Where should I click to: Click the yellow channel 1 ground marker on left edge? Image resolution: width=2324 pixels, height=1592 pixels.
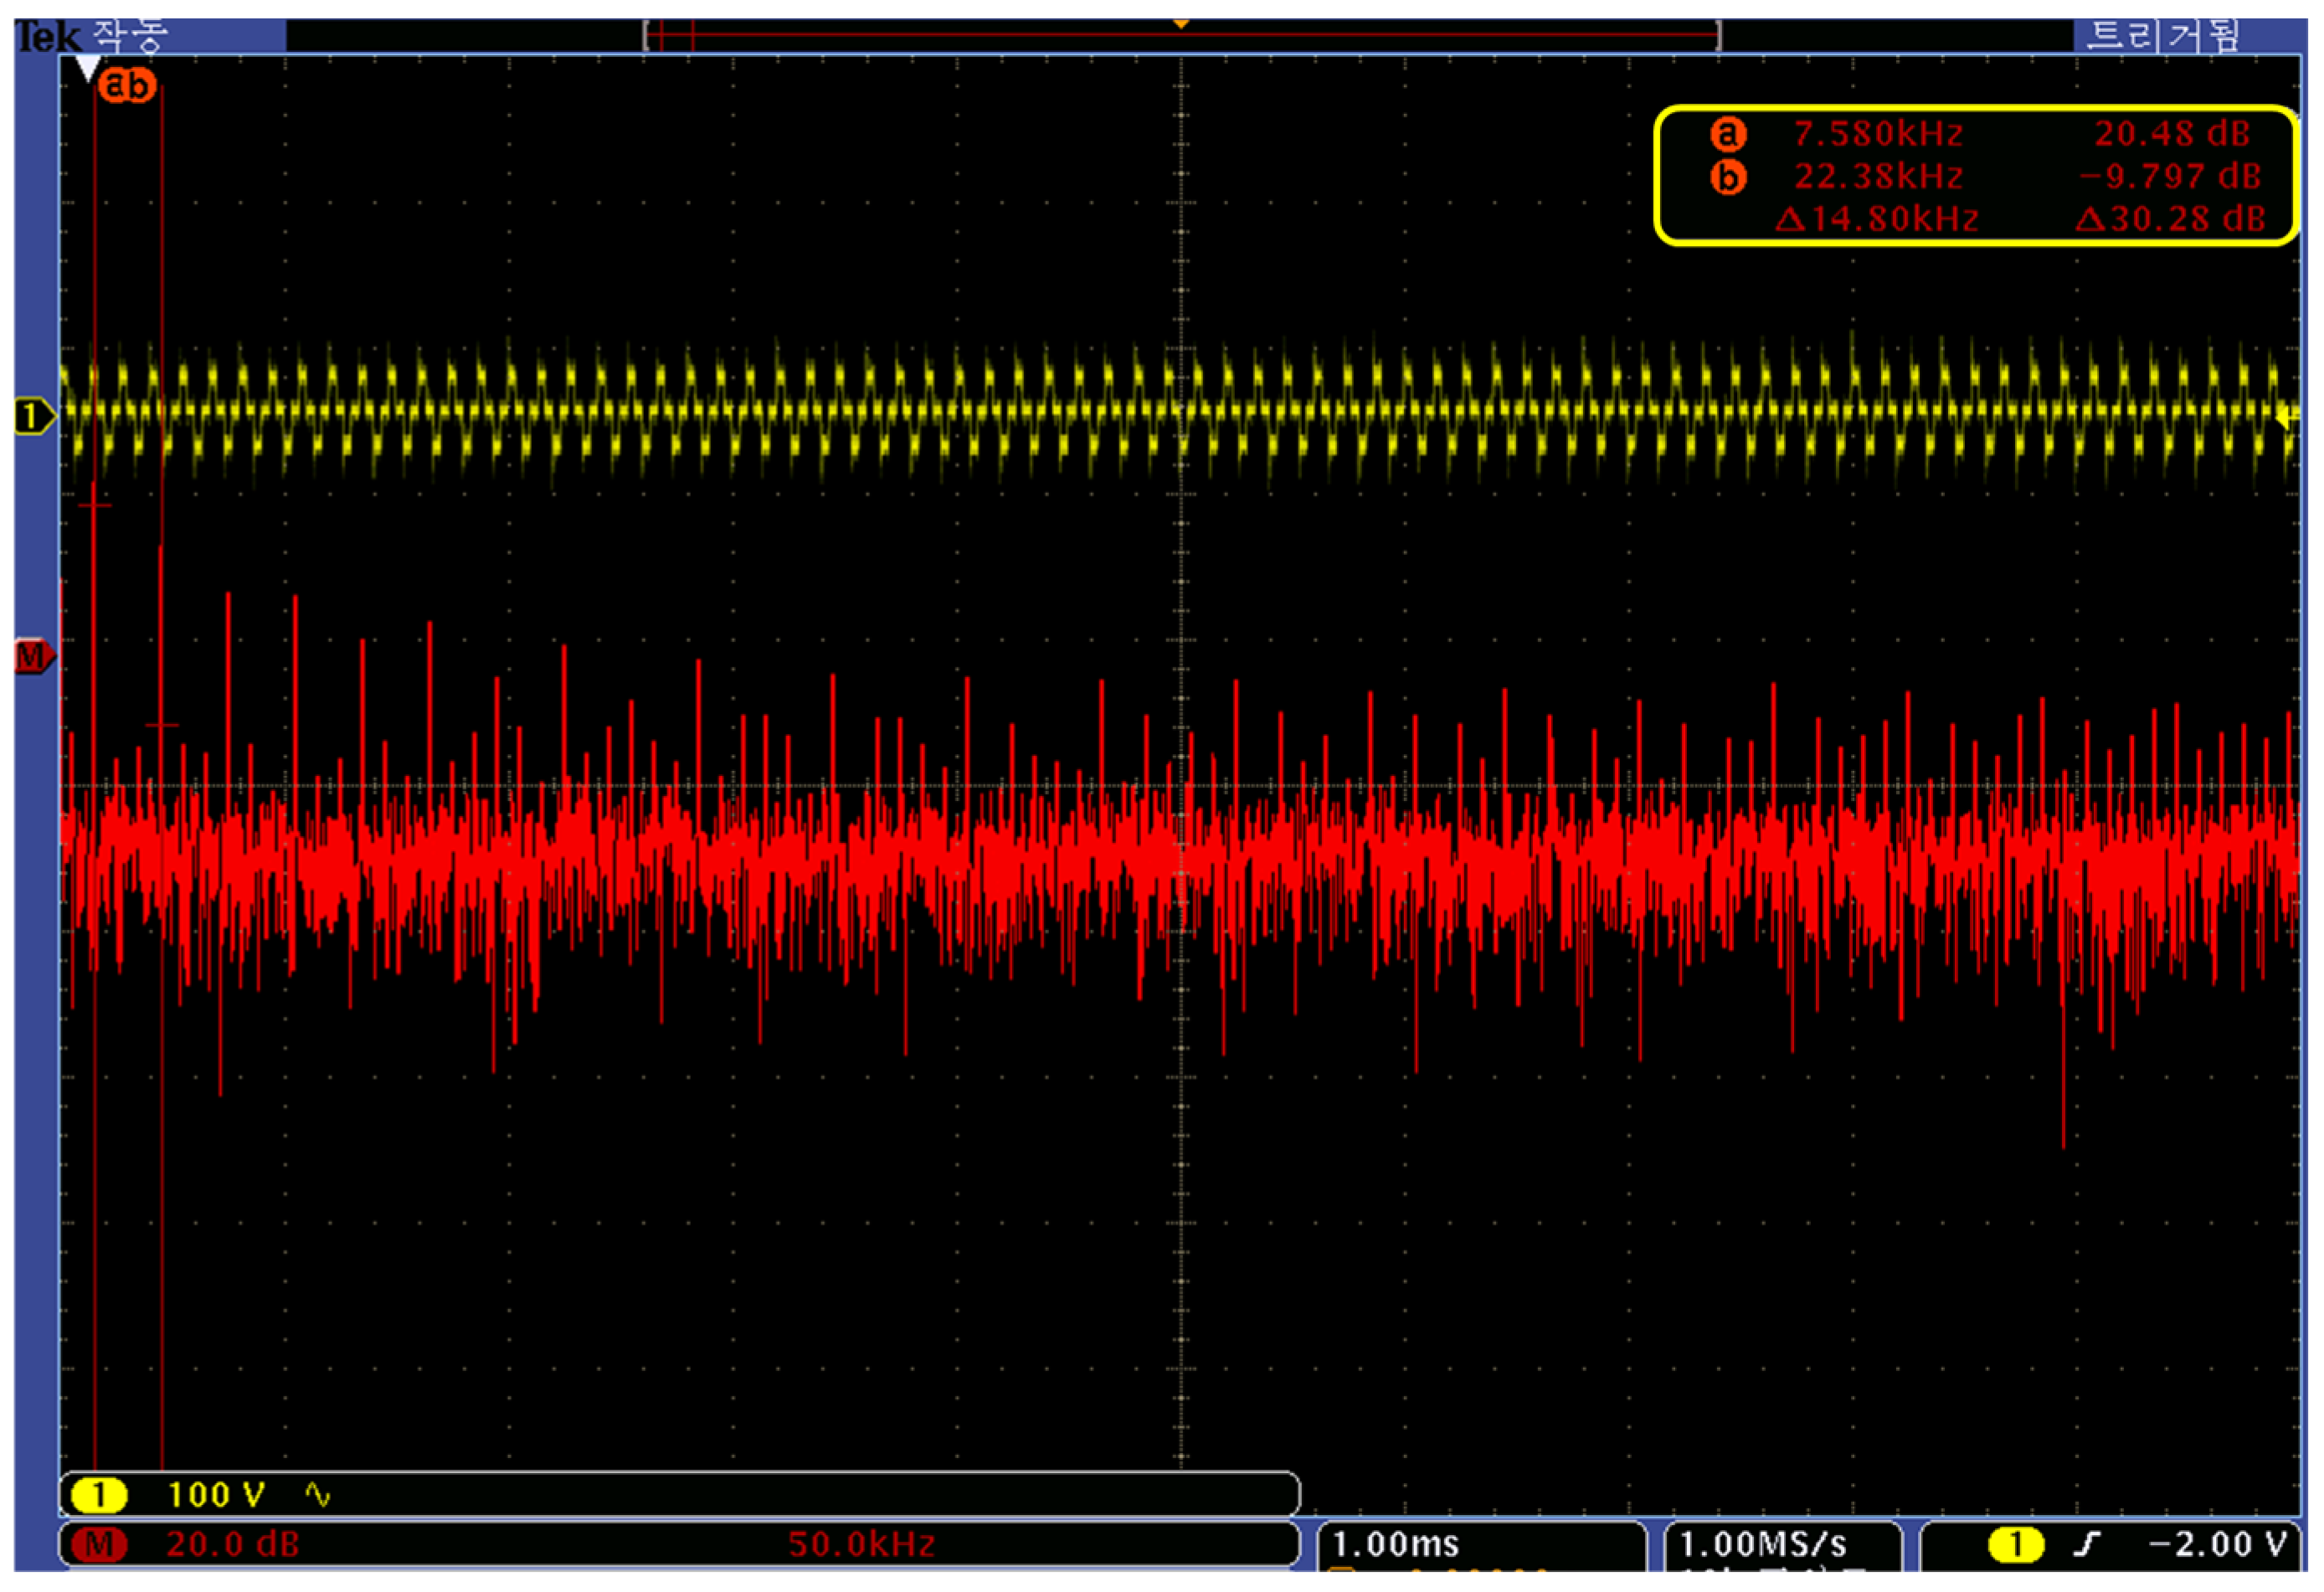coord(34,417)
